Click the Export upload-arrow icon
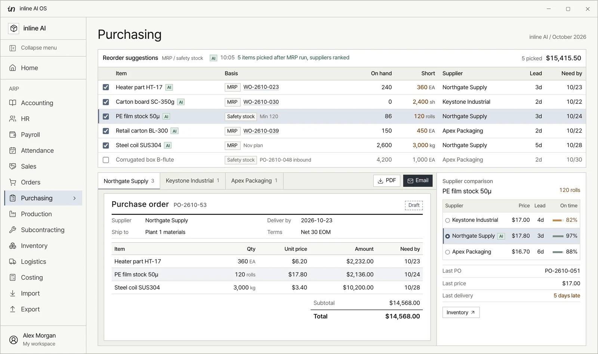Viewport: 598px width, 354px height. [13, 309]
